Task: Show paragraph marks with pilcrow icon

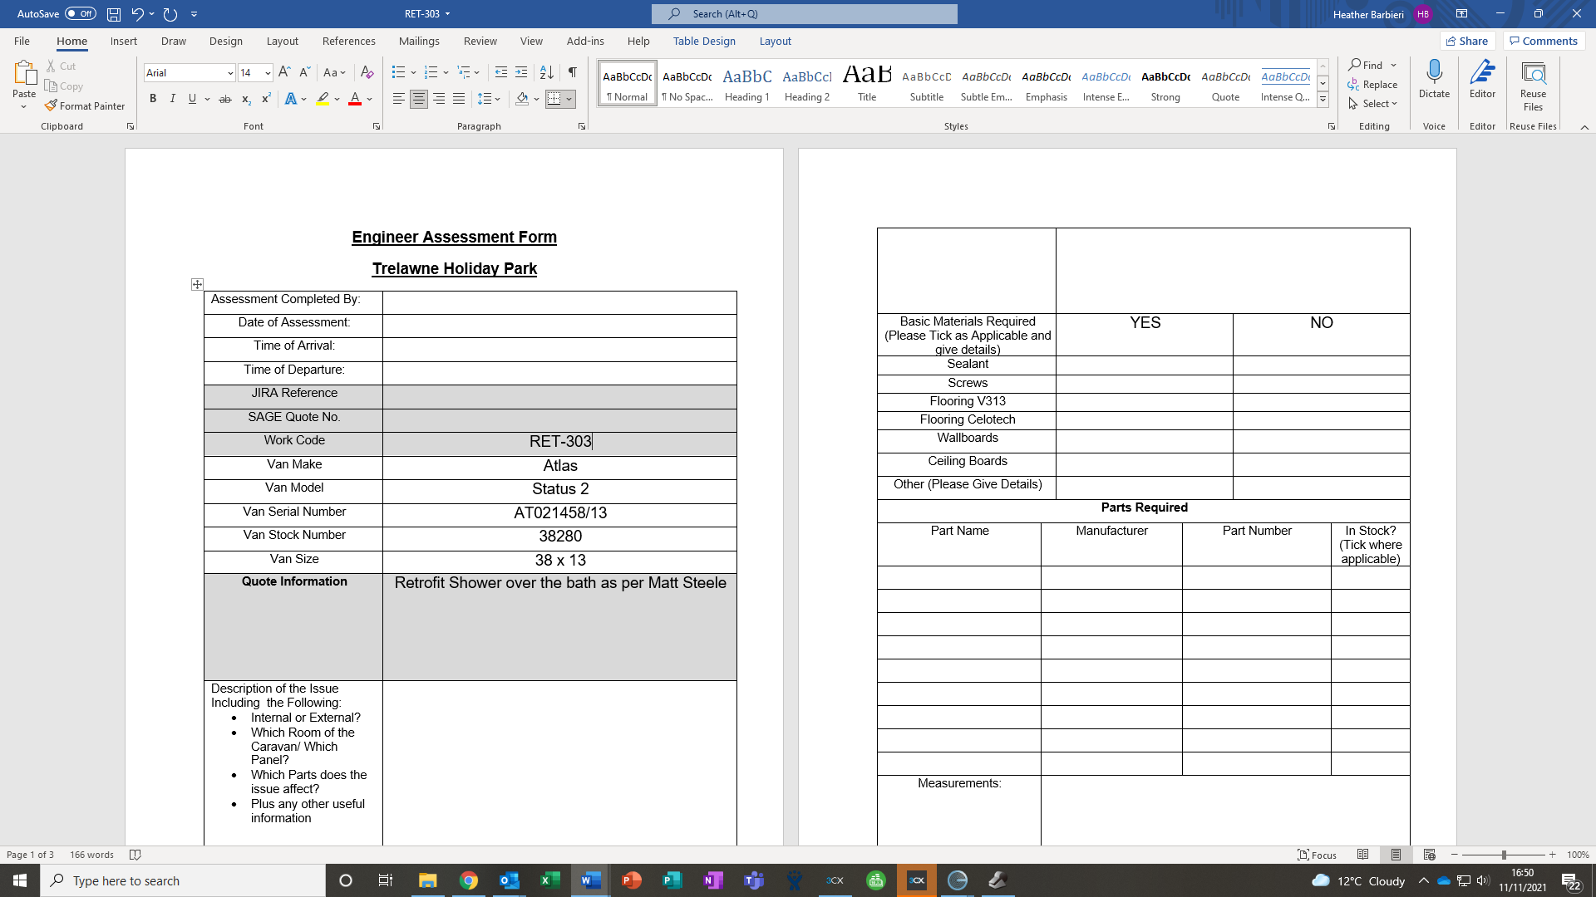Action: click(x=572, y=72)
